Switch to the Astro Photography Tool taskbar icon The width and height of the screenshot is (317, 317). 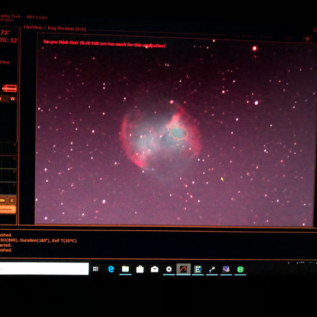tap(184, 269)
